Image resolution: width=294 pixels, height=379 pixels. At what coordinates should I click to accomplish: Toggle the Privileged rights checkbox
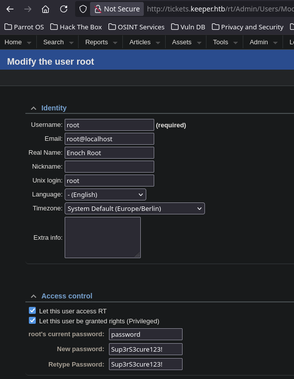pos(32,321)
